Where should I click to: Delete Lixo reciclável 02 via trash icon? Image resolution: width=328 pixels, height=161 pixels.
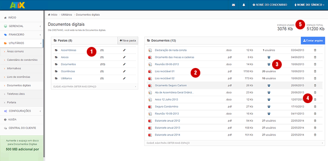point(315,79)
